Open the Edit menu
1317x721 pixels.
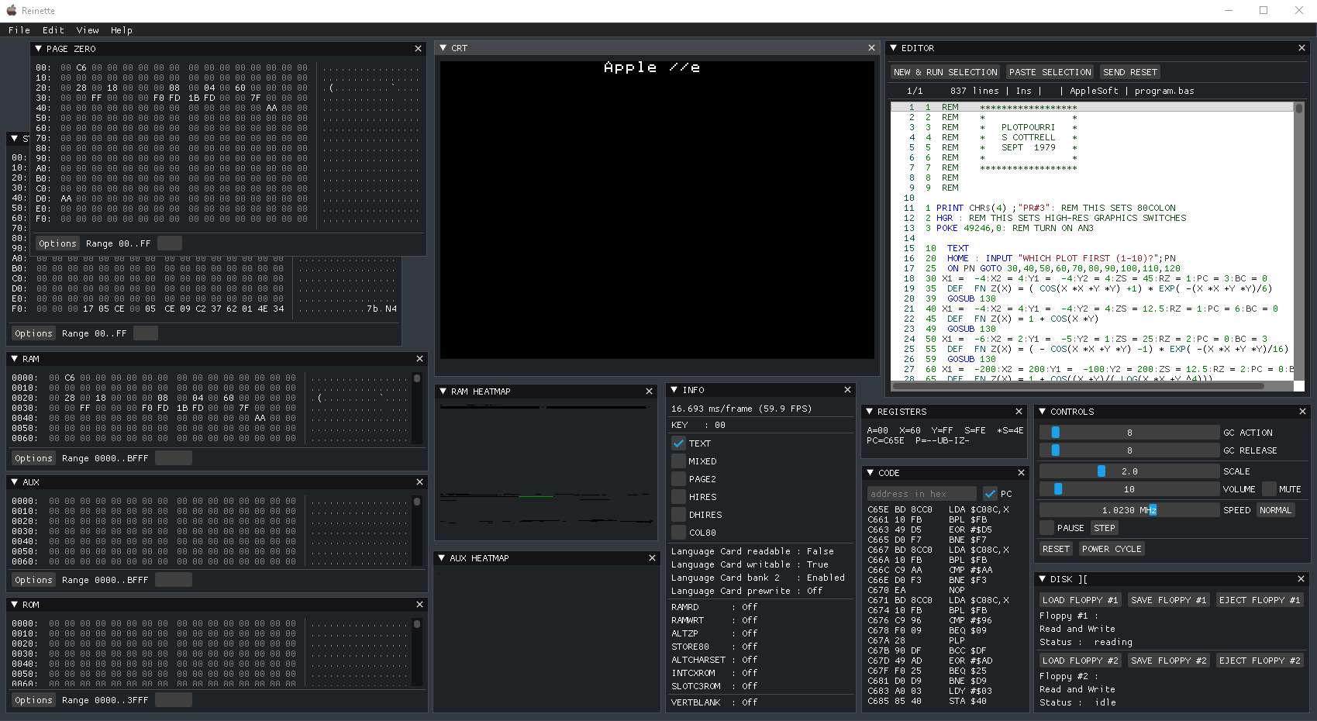click(x=53, y=30)
